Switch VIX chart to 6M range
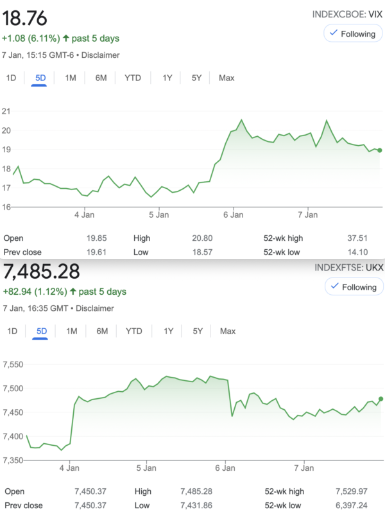Screen dimensions: 385x510 [101, 78]
